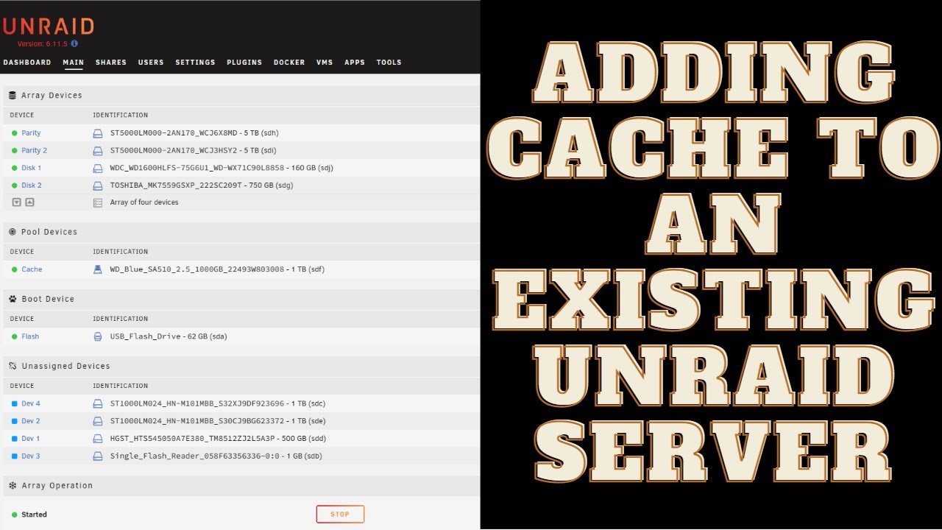
Task: Click the WDC_WD1600HLFS identification text
Action: (x=222, y=169)
